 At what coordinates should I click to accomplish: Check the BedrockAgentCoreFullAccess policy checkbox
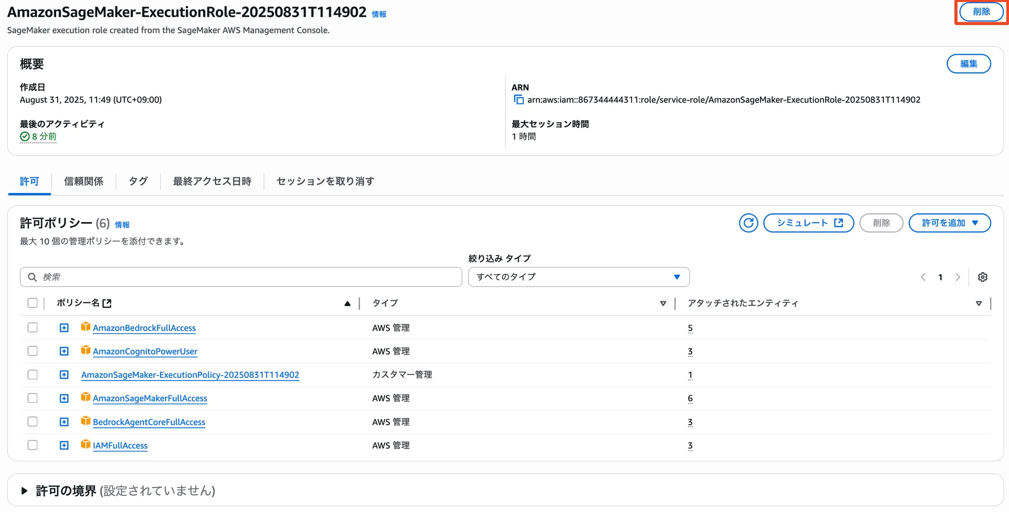click(33, 421)
